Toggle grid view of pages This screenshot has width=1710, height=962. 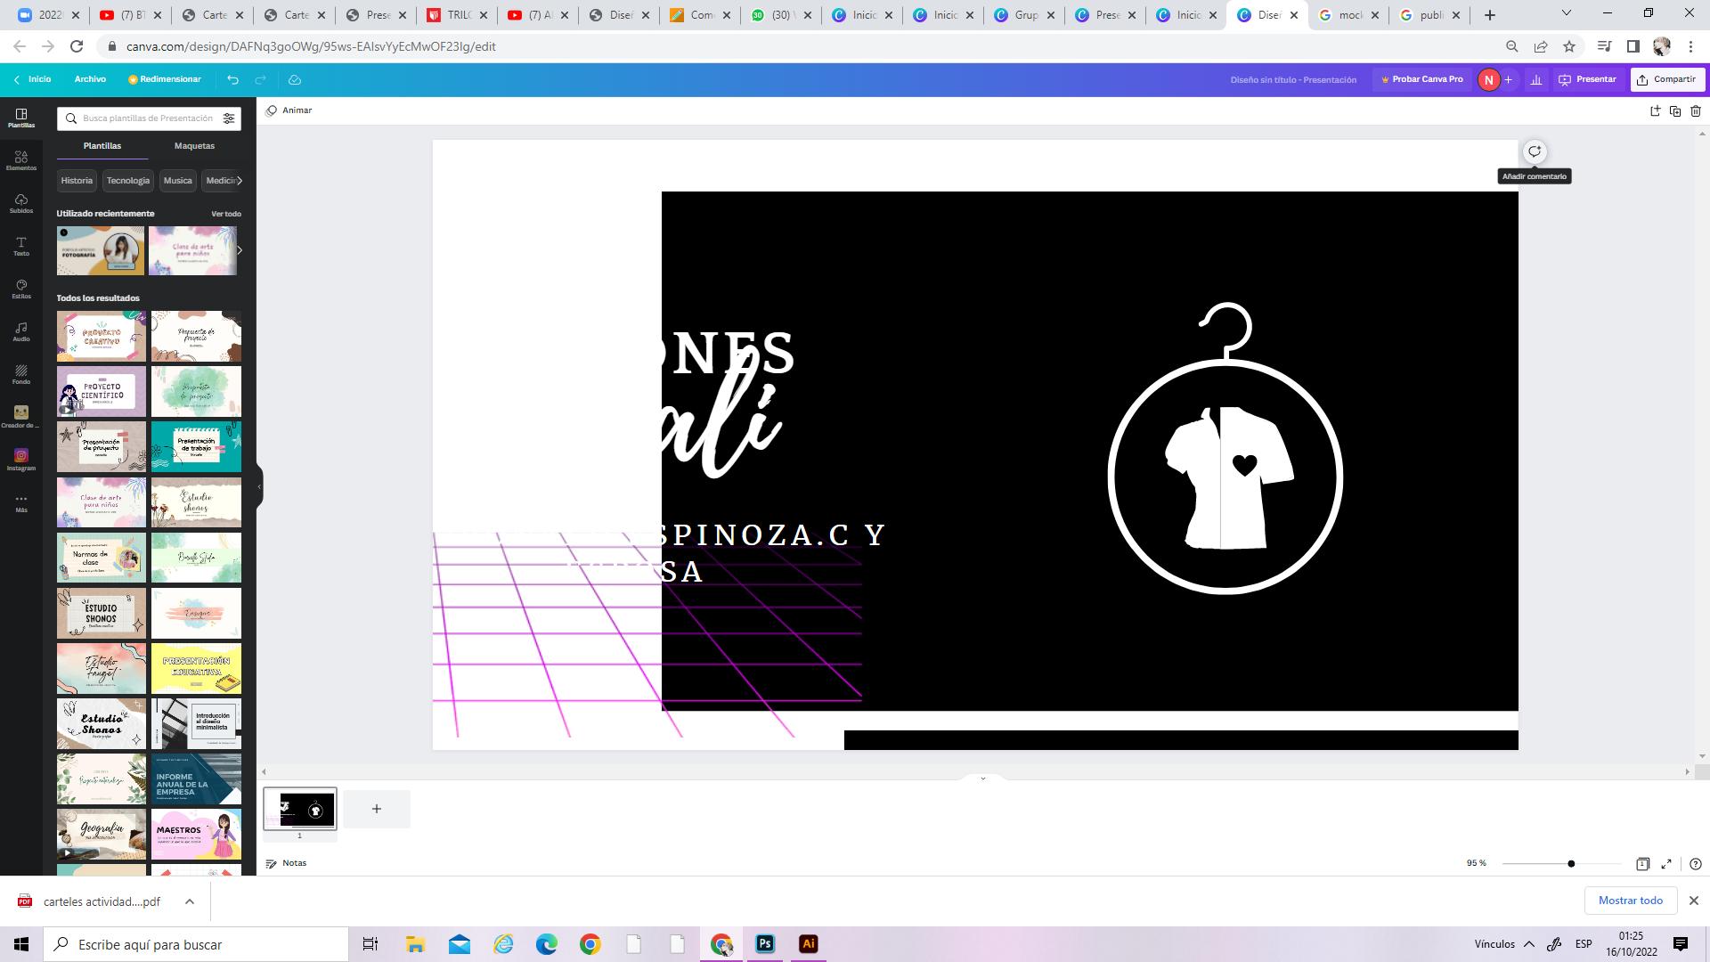tap(1642, 863)
